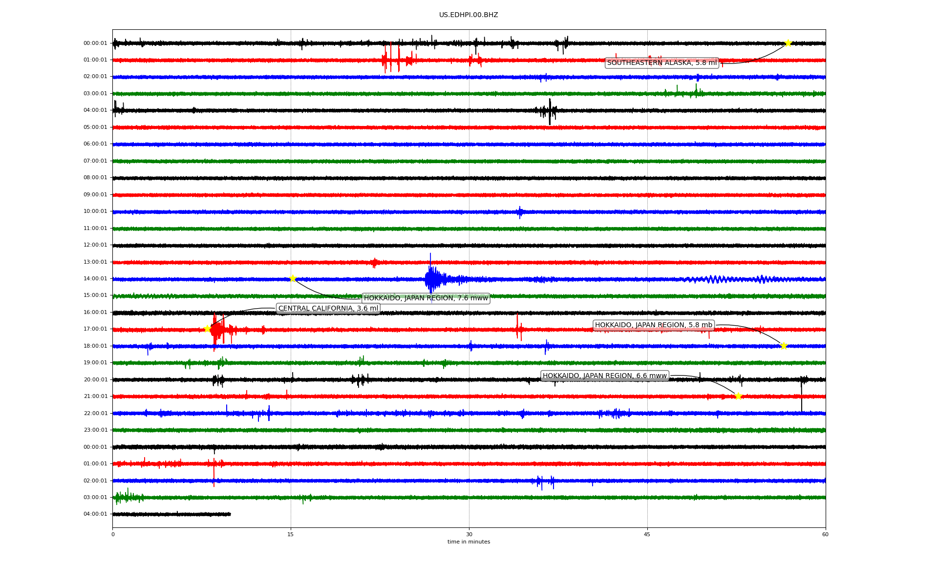Click the 45 minute x-axis tick label
938x586 pixels.
coord(647,534)
